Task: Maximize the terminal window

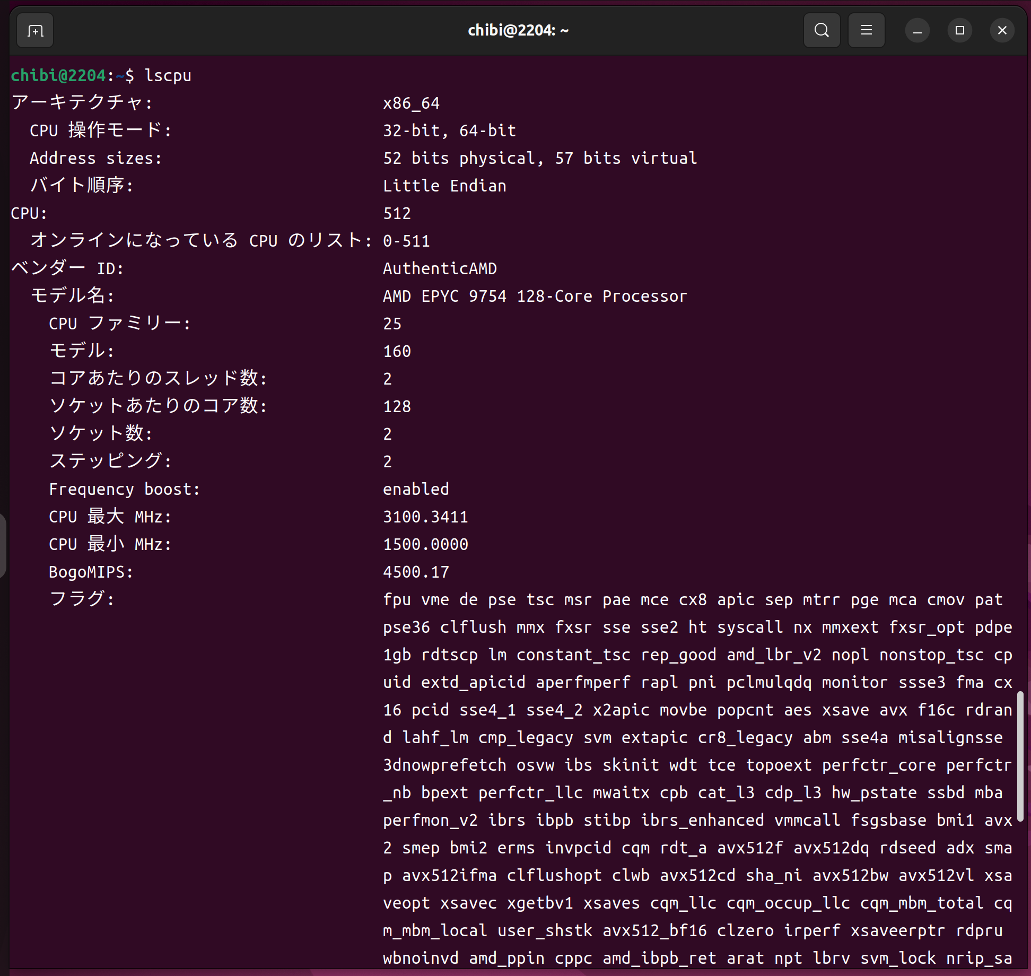Action: (959, 30)
